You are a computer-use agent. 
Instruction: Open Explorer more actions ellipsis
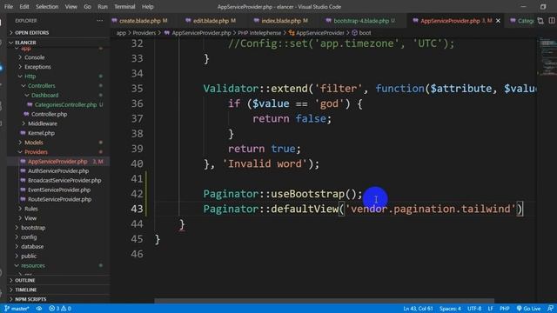pyautogui.click(x=100, y=21)
